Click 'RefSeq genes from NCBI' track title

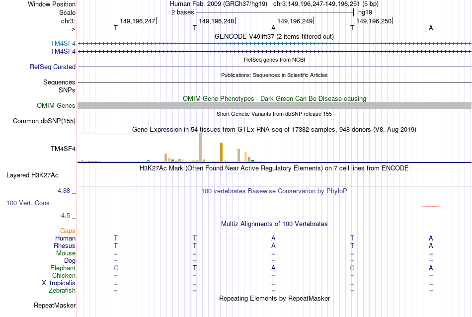pos(275,60)
